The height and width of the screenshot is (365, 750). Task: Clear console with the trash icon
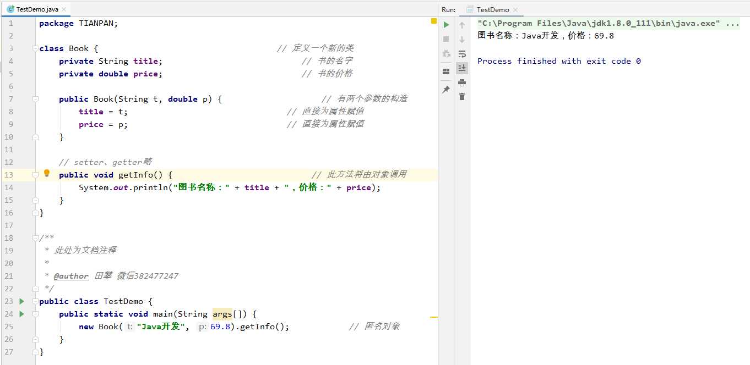(462, 97)
